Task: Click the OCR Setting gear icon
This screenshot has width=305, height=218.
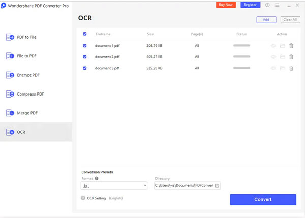Action: [83, 198]
